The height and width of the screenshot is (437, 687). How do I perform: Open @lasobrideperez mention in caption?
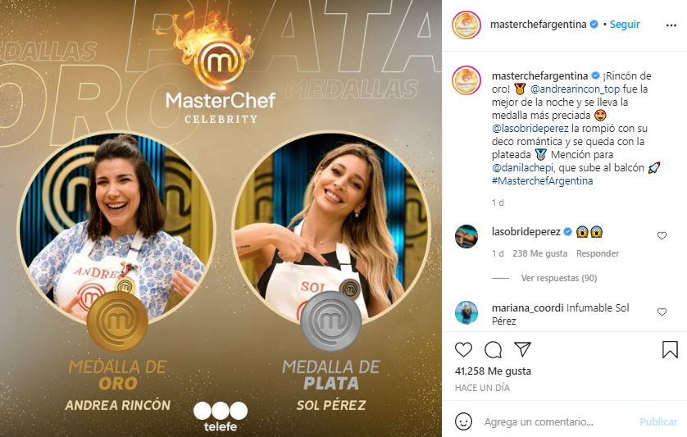point(530,129)
